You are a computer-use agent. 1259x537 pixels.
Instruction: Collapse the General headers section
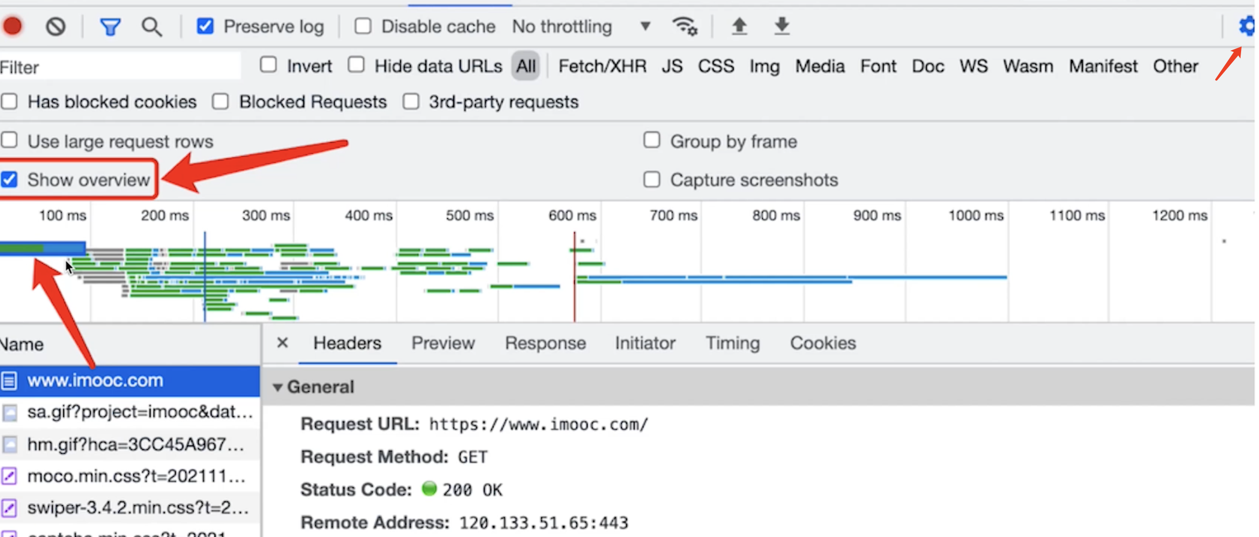coord(277,387)
